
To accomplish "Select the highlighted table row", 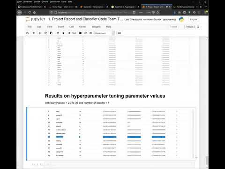I will pos(106,137).
